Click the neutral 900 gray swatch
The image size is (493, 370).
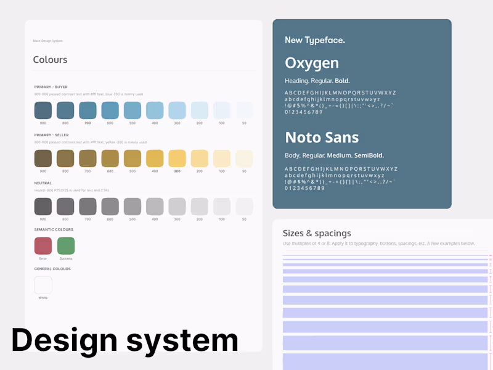click(43, 208)
